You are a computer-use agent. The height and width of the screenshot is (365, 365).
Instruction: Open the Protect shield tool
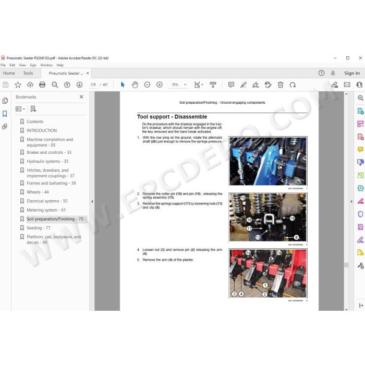(x=360, y=214)
